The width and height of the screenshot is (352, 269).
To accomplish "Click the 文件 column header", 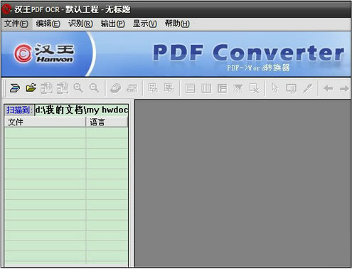I will click(x=45, y=122).
